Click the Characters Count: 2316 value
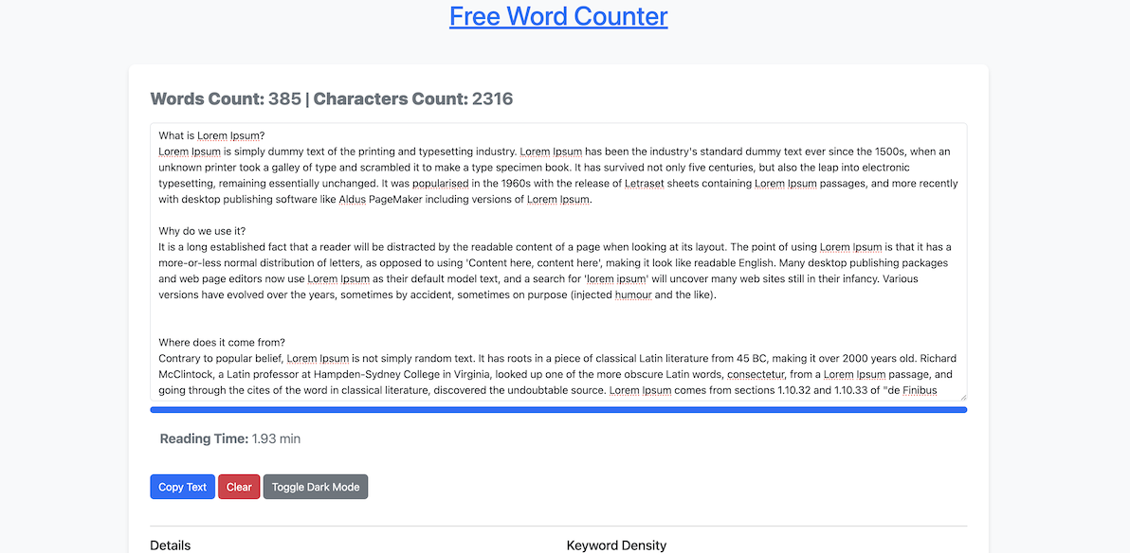Image resolution: width=1130 pixels, height=553 pixels. [491, 98]
